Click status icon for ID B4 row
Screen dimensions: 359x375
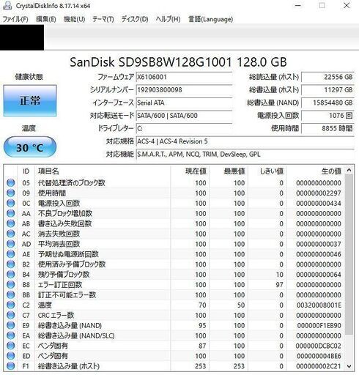click(10, 275)
